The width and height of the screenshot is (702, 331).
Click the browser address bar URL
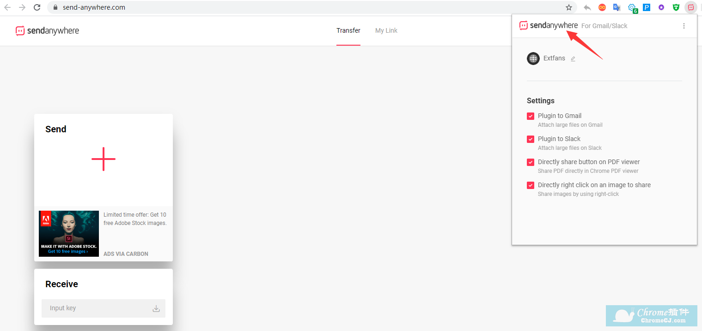[x=94, y=7]
